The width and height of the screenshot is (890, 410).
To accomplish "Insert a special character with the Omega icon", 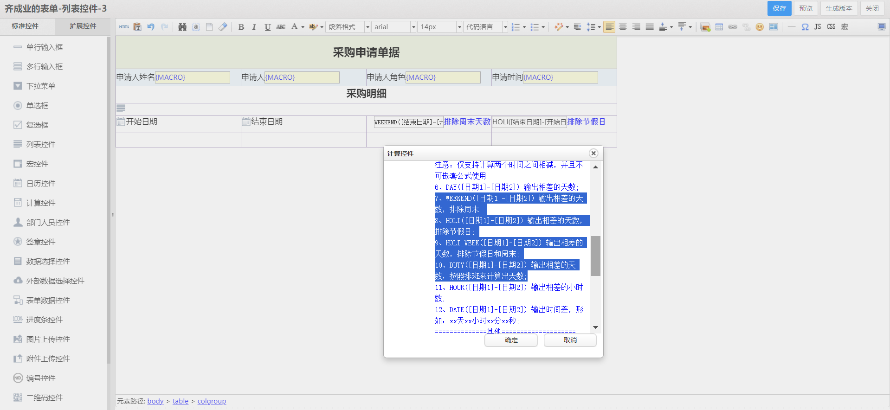I will [805, 27].
